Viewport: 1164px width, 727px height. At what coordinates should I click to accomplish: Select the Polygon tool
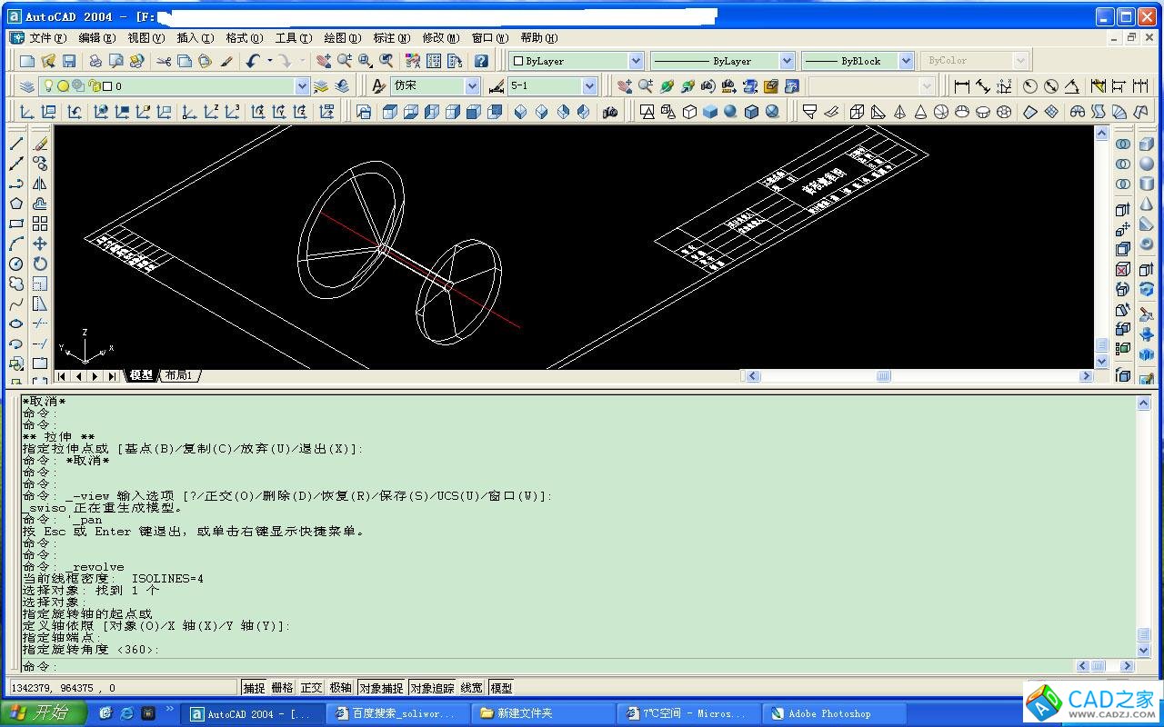[x=16, y=204]
